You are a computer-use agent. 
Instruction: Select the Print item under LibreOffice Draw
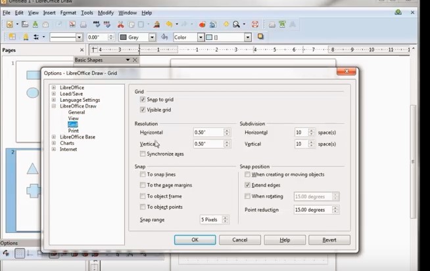tap(73, 131)
